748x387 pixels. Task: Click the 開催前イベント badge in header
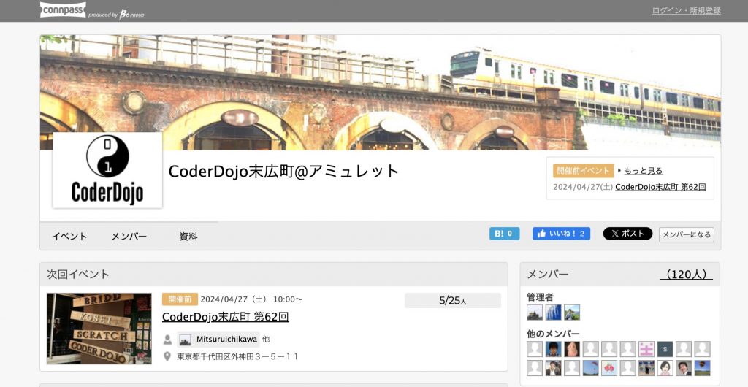pos(583,171)
